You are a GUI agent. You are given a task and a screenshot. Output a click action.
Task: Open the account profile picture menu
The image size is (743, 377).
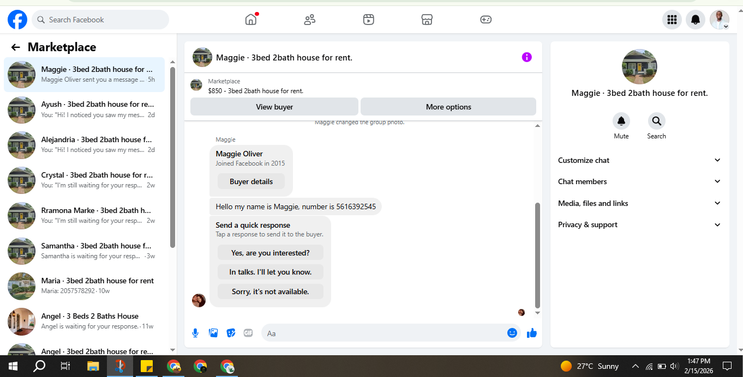[720, 20]
